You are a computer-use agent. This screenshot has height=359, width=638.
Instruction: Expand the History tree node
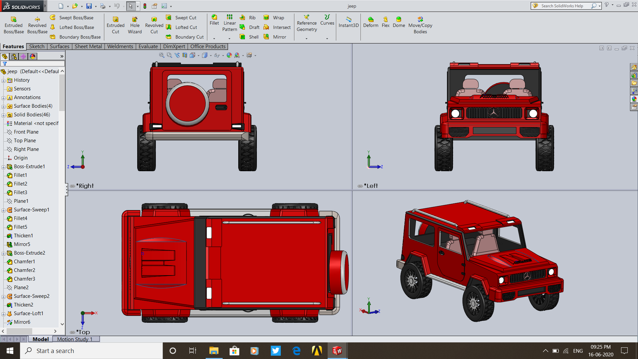click(x=3, y=80)
